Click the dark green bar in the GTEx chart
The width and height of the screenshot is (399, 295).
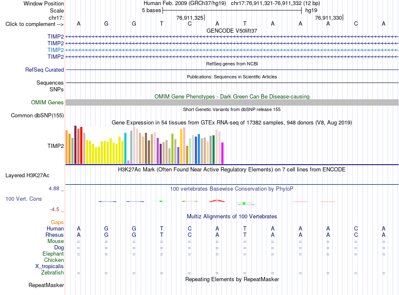[213, 150]
